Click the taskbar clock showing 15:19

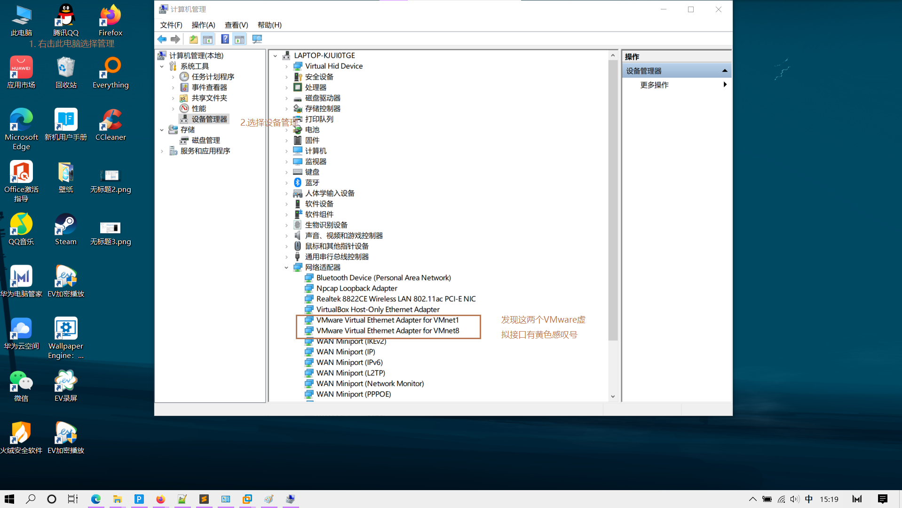tap(829, 499)
